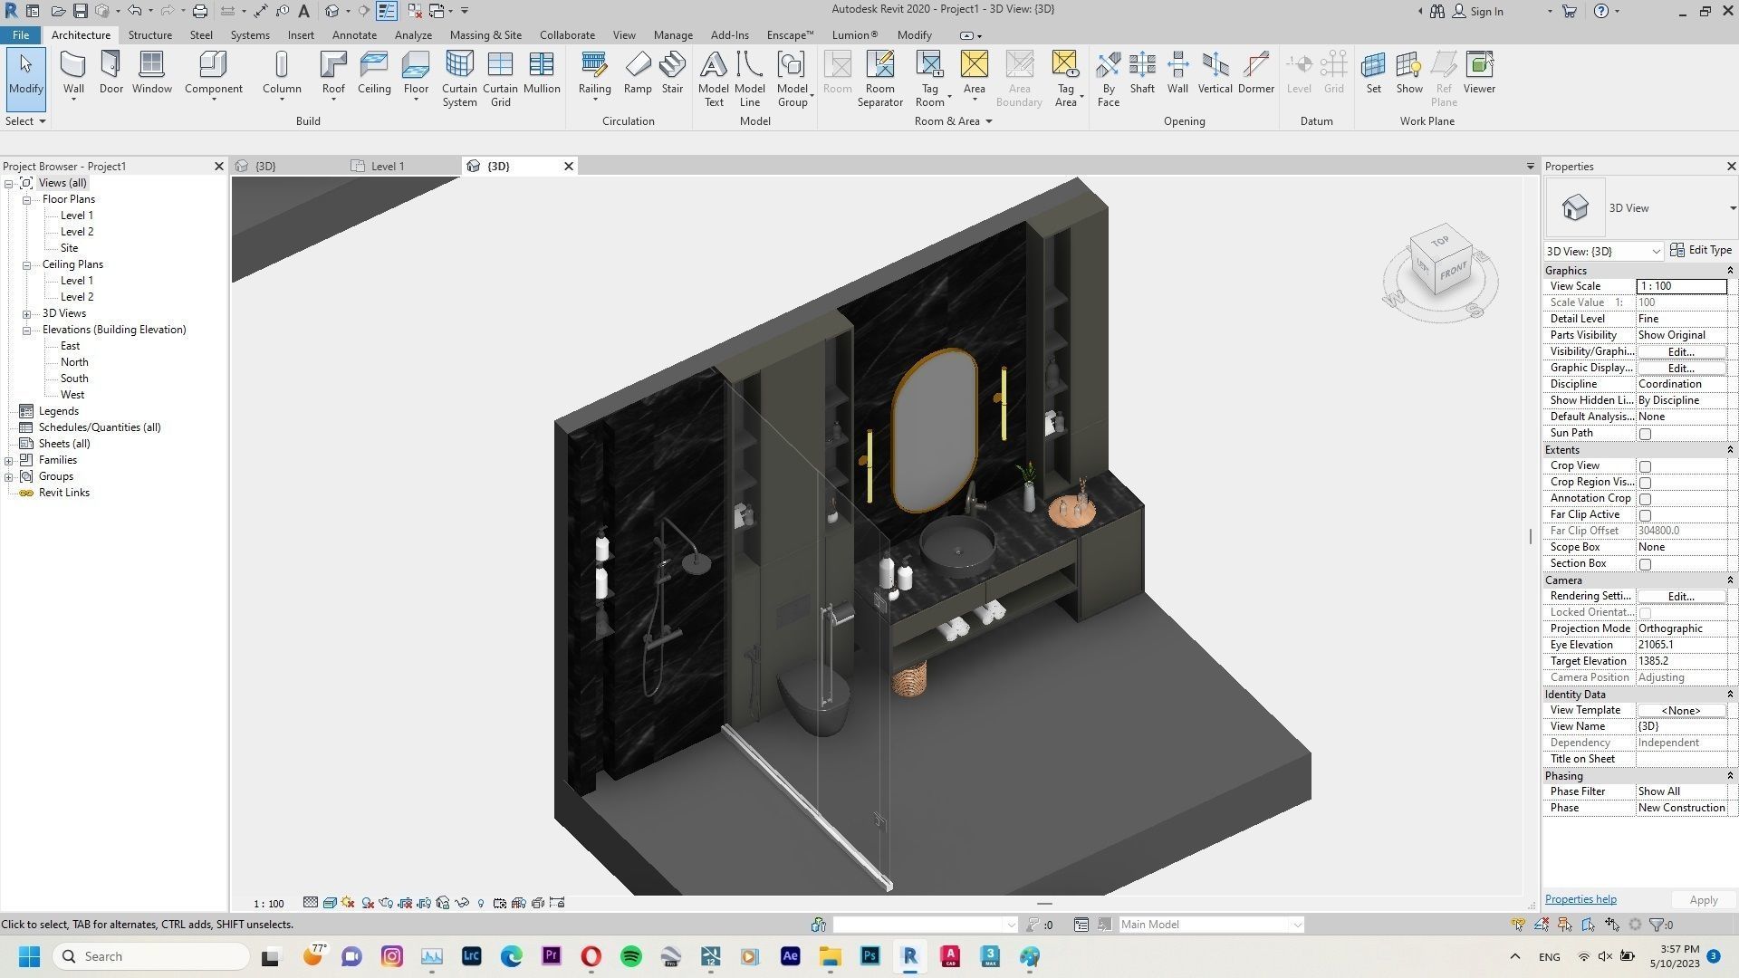Toggle the Annotation Crop checkbox
Viewport: 1739px width, 978px height.
point(1646,499)
